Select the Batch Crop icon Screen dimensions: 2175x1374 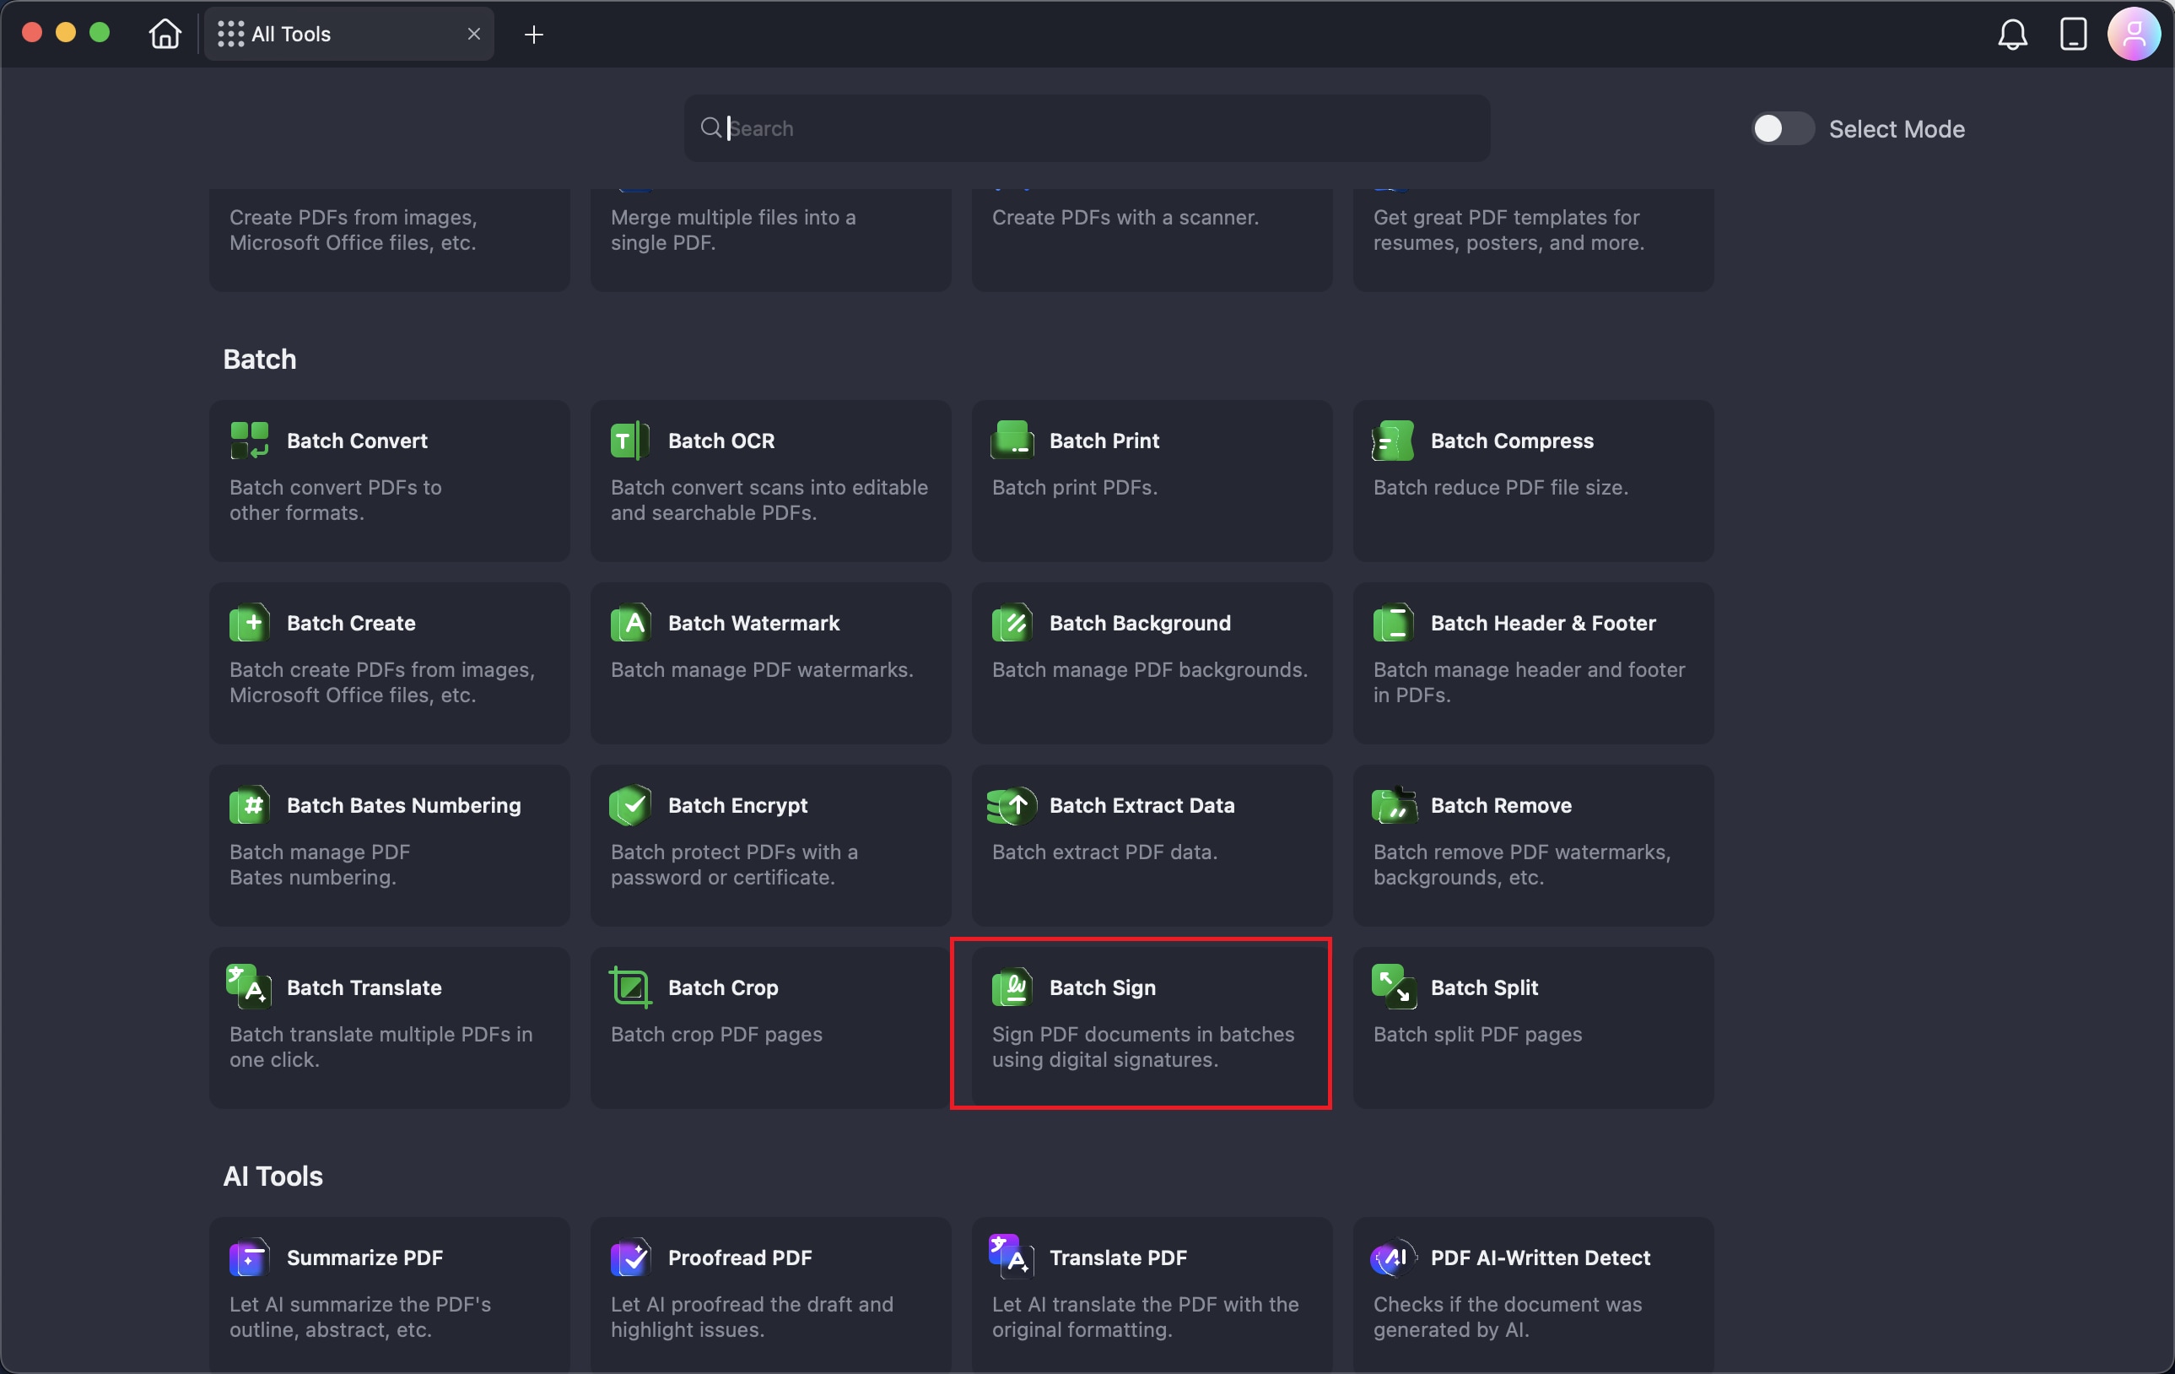point(630,987)
